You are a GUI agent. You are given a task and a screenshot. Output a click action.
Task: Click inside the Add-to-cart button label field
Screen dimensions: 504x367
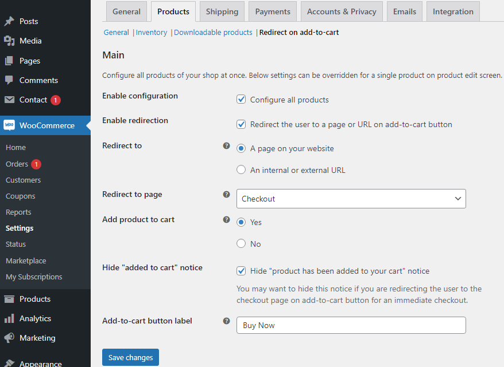click(351, 325)
